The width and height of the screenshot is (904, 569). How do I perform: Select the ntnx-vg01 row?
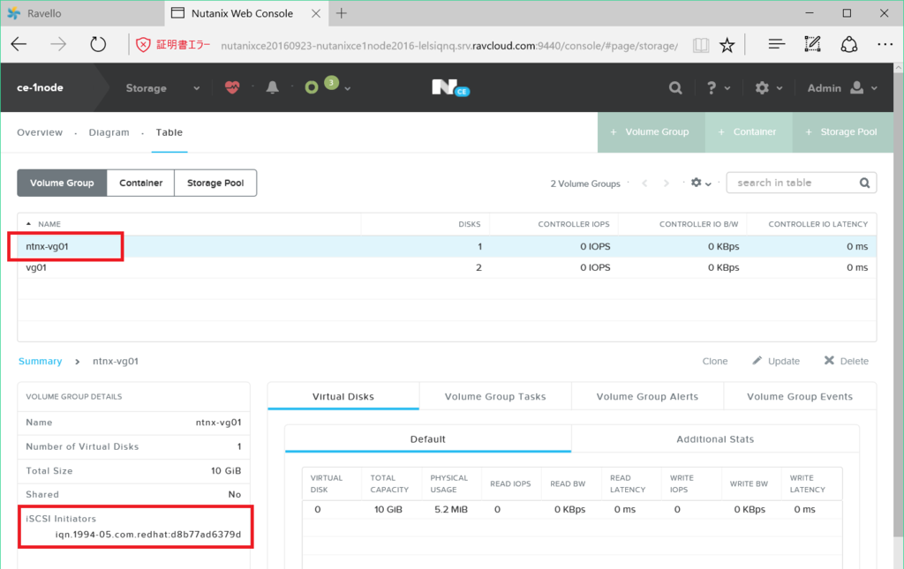[447, 246]
